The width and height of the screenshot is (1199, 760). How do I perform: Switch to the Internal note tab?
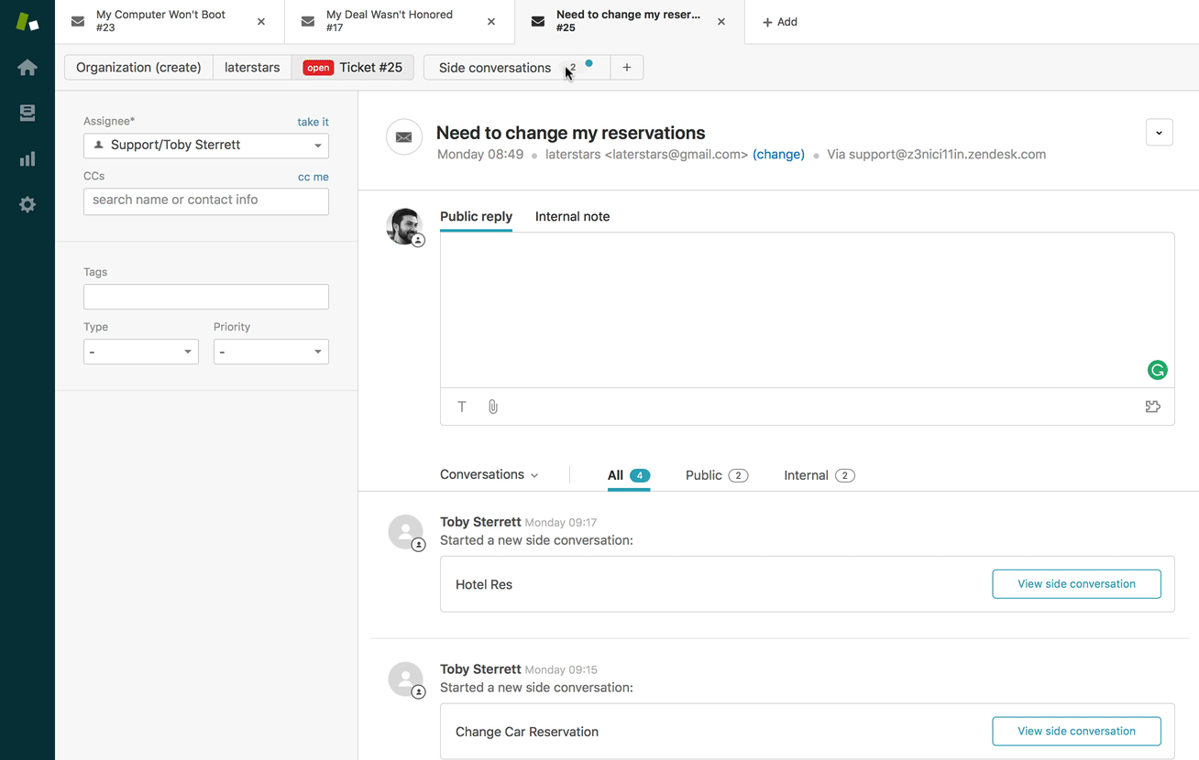coord(572,217)
